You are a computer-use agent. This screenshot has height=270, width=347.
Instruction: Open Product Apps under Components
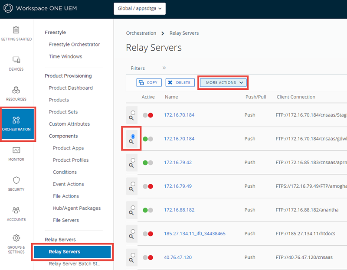pyautogui.click(x=68, y=148)
